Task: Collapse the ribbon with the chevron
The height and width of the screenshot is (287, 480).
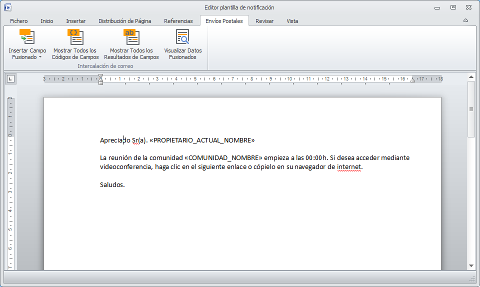Action: [x=465, y=20]
